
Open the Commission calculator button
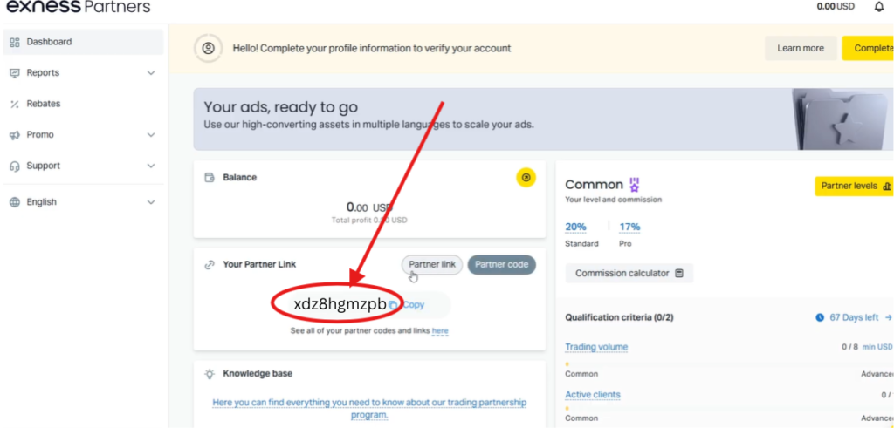(629, 273)
